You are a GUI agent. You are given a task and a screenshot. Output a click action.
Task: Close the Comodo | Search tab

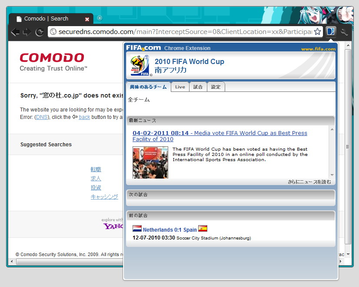(87, 19)
